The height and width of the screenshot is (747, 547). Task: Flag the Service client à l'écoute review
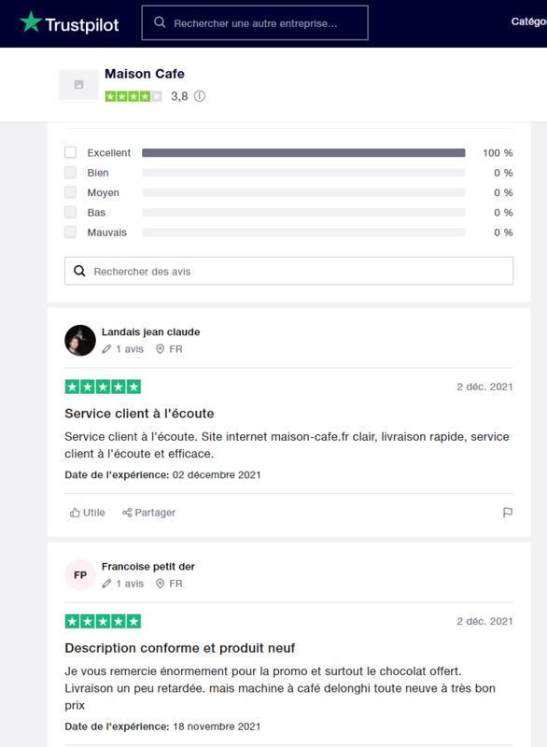pyautogui.click(x=508, y=513)
